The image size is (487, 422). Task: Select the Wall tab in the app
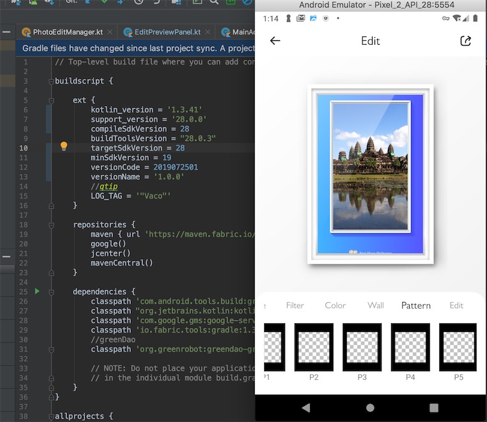[x=376, y=305]
